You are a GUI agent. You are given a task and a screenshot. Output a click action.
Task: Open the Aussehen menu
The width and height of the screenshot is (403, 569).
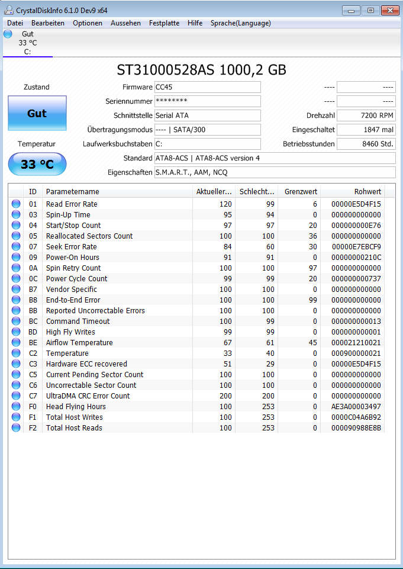125,23
